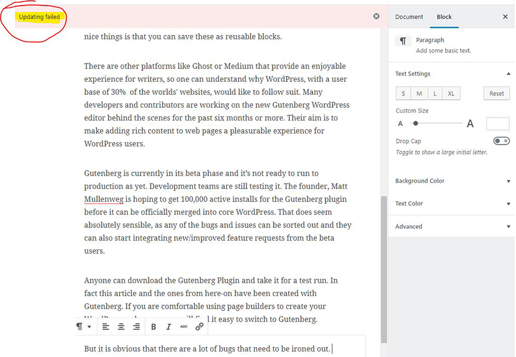Focus the custom size number field
The width and height of the screenshot is (516, 357).
point(498,124)
